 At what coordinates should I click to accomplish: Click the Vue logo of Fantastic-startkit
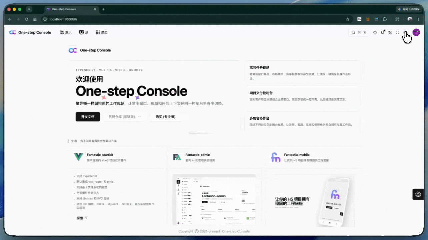[x=78, y=157]
